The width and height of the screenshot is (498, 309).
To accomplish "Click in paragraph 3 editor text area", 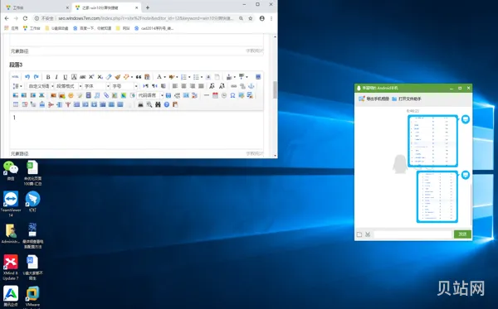I will [x=137, y=130].
